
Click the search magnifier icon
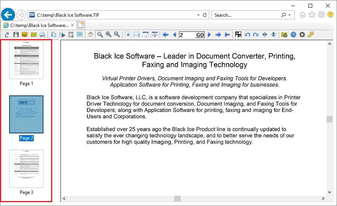284,15
